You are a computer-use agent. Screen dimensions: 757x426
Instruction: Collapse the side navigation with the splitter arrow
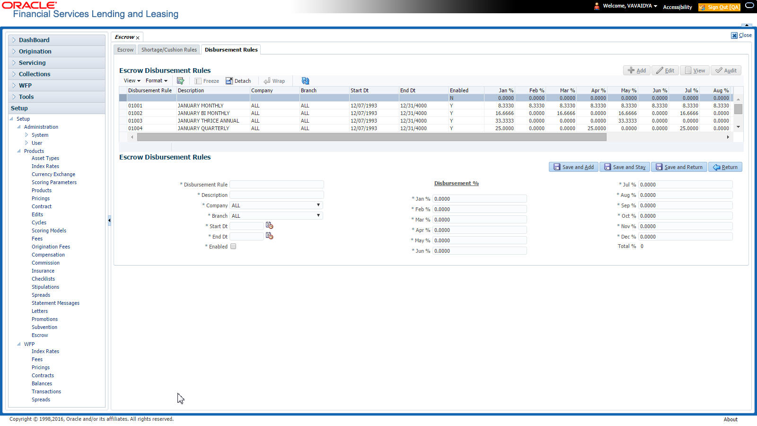tap(109, 220)
